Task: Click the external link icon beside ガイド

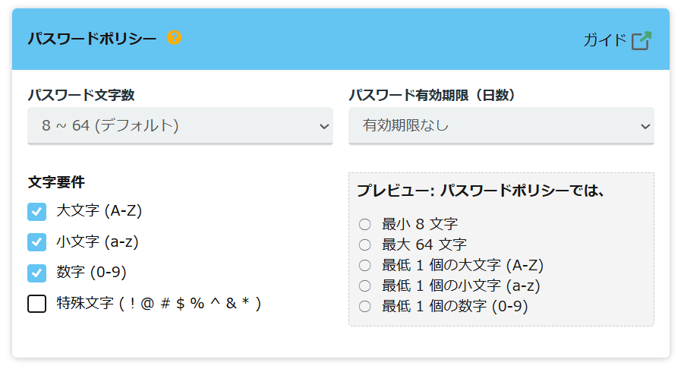Action: tap(642, 40)
